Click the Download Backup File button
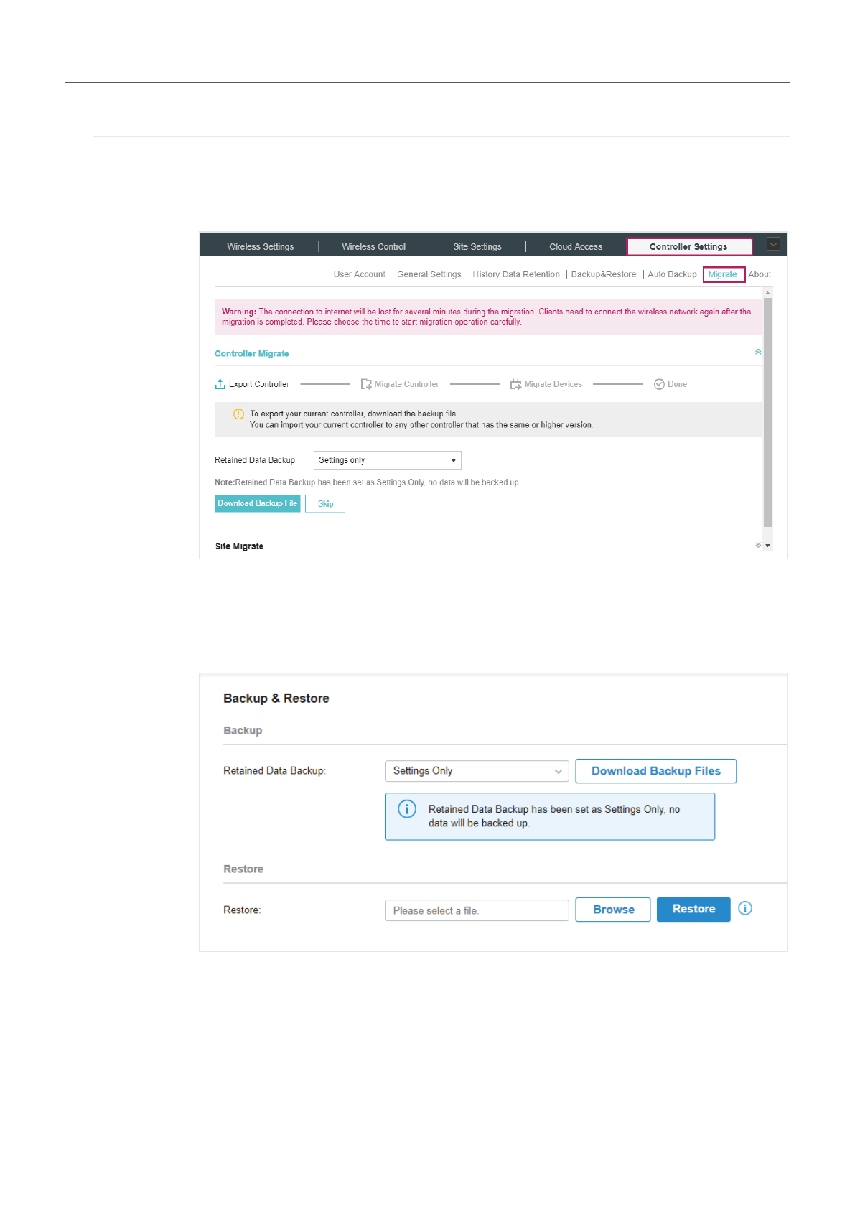Screen dimensions: 855x1209 [x=257, y=503]
